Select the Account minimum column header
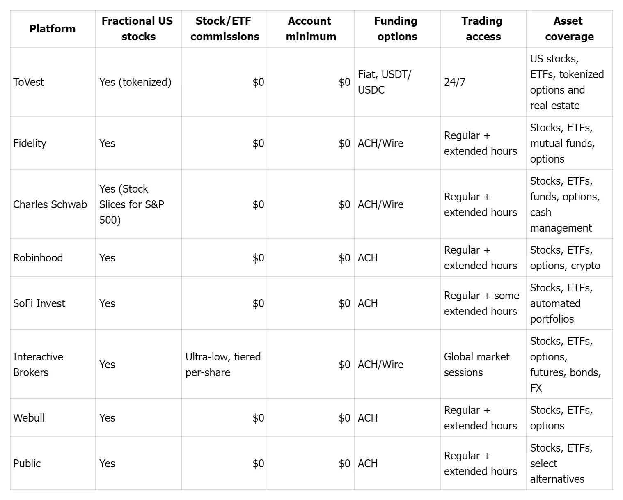Screen dimensions: 623x500 pos(311,29)
